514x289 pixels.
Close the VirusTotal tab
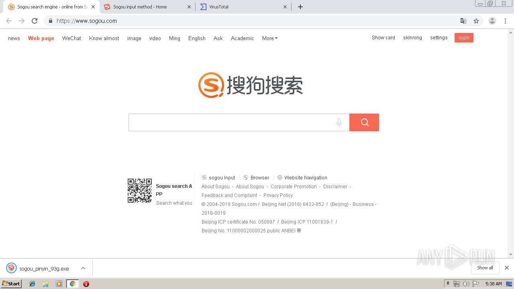[x=285, y=7]
